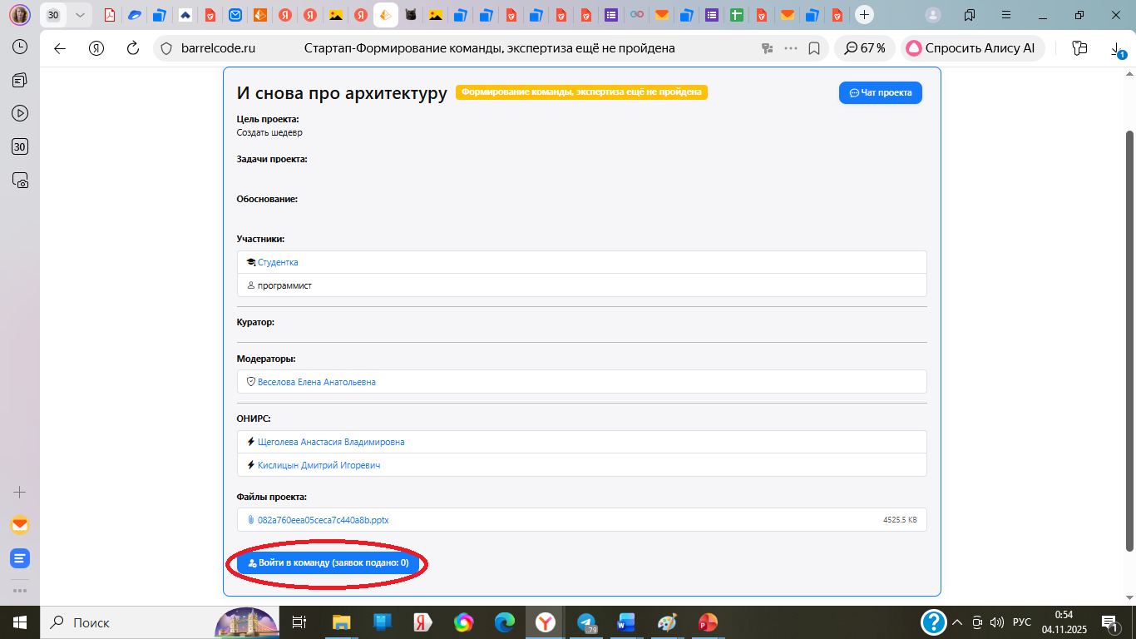
Task: Open the browser downloads panel
Action: click(1118, 50)
